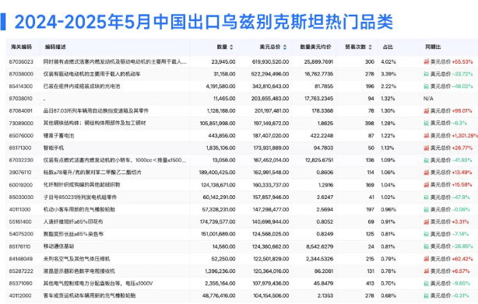Viewport: 478px width, 304px height.
Task: Click total value 104,154,506.00
Action: [270, 295]
